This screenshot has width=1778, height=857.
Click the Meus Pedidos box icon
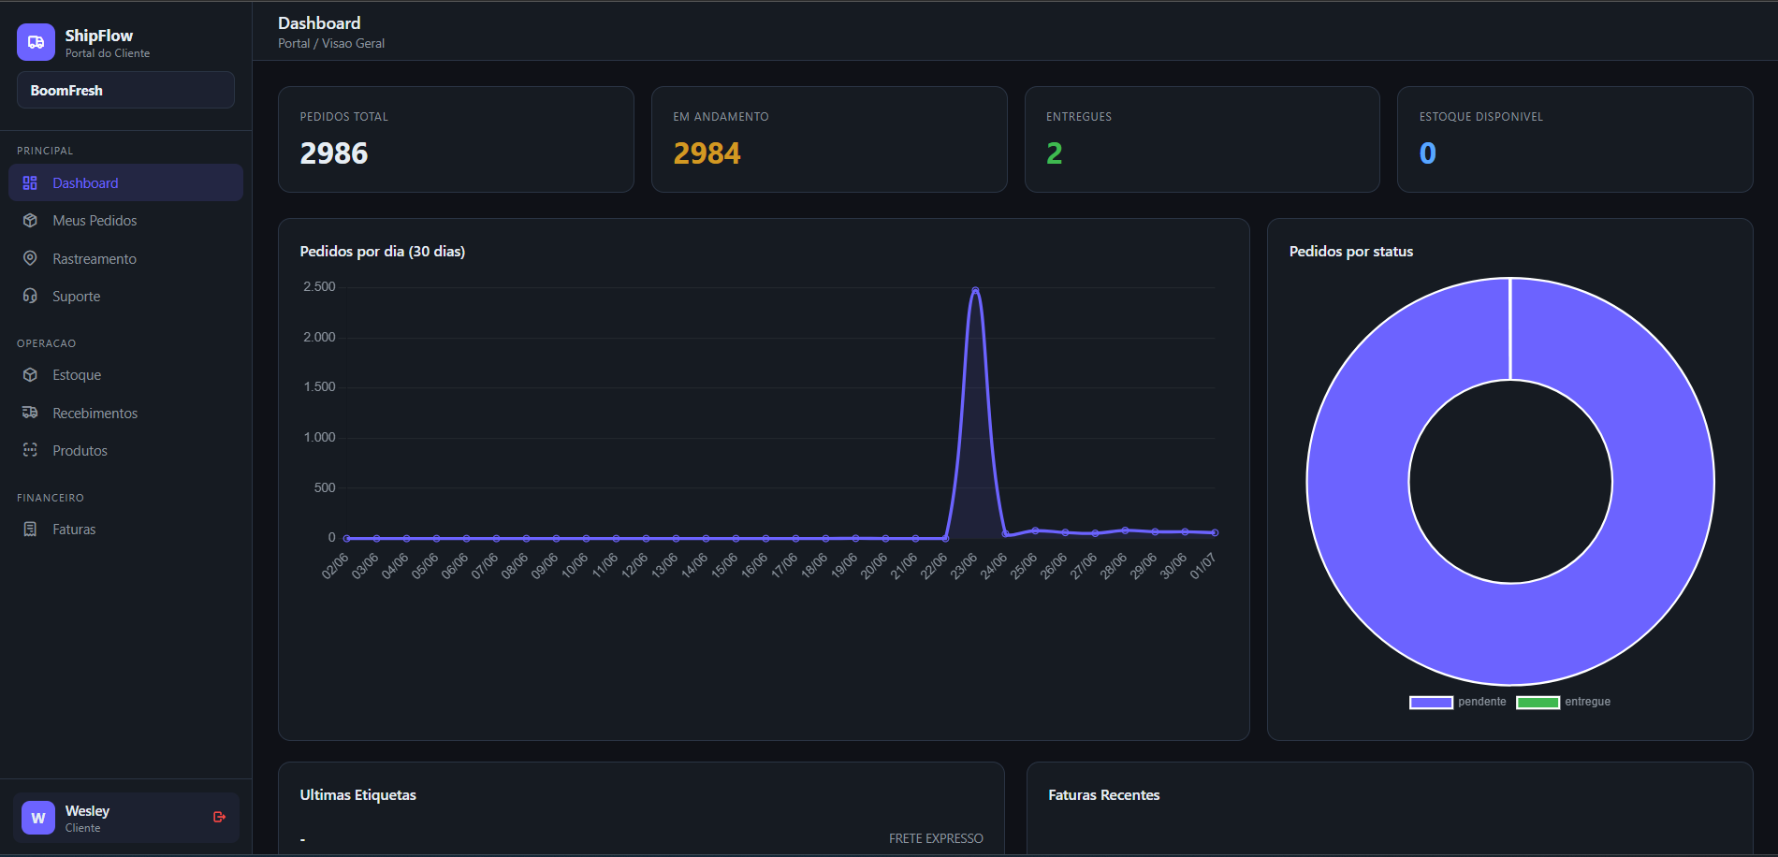[30, 221]
